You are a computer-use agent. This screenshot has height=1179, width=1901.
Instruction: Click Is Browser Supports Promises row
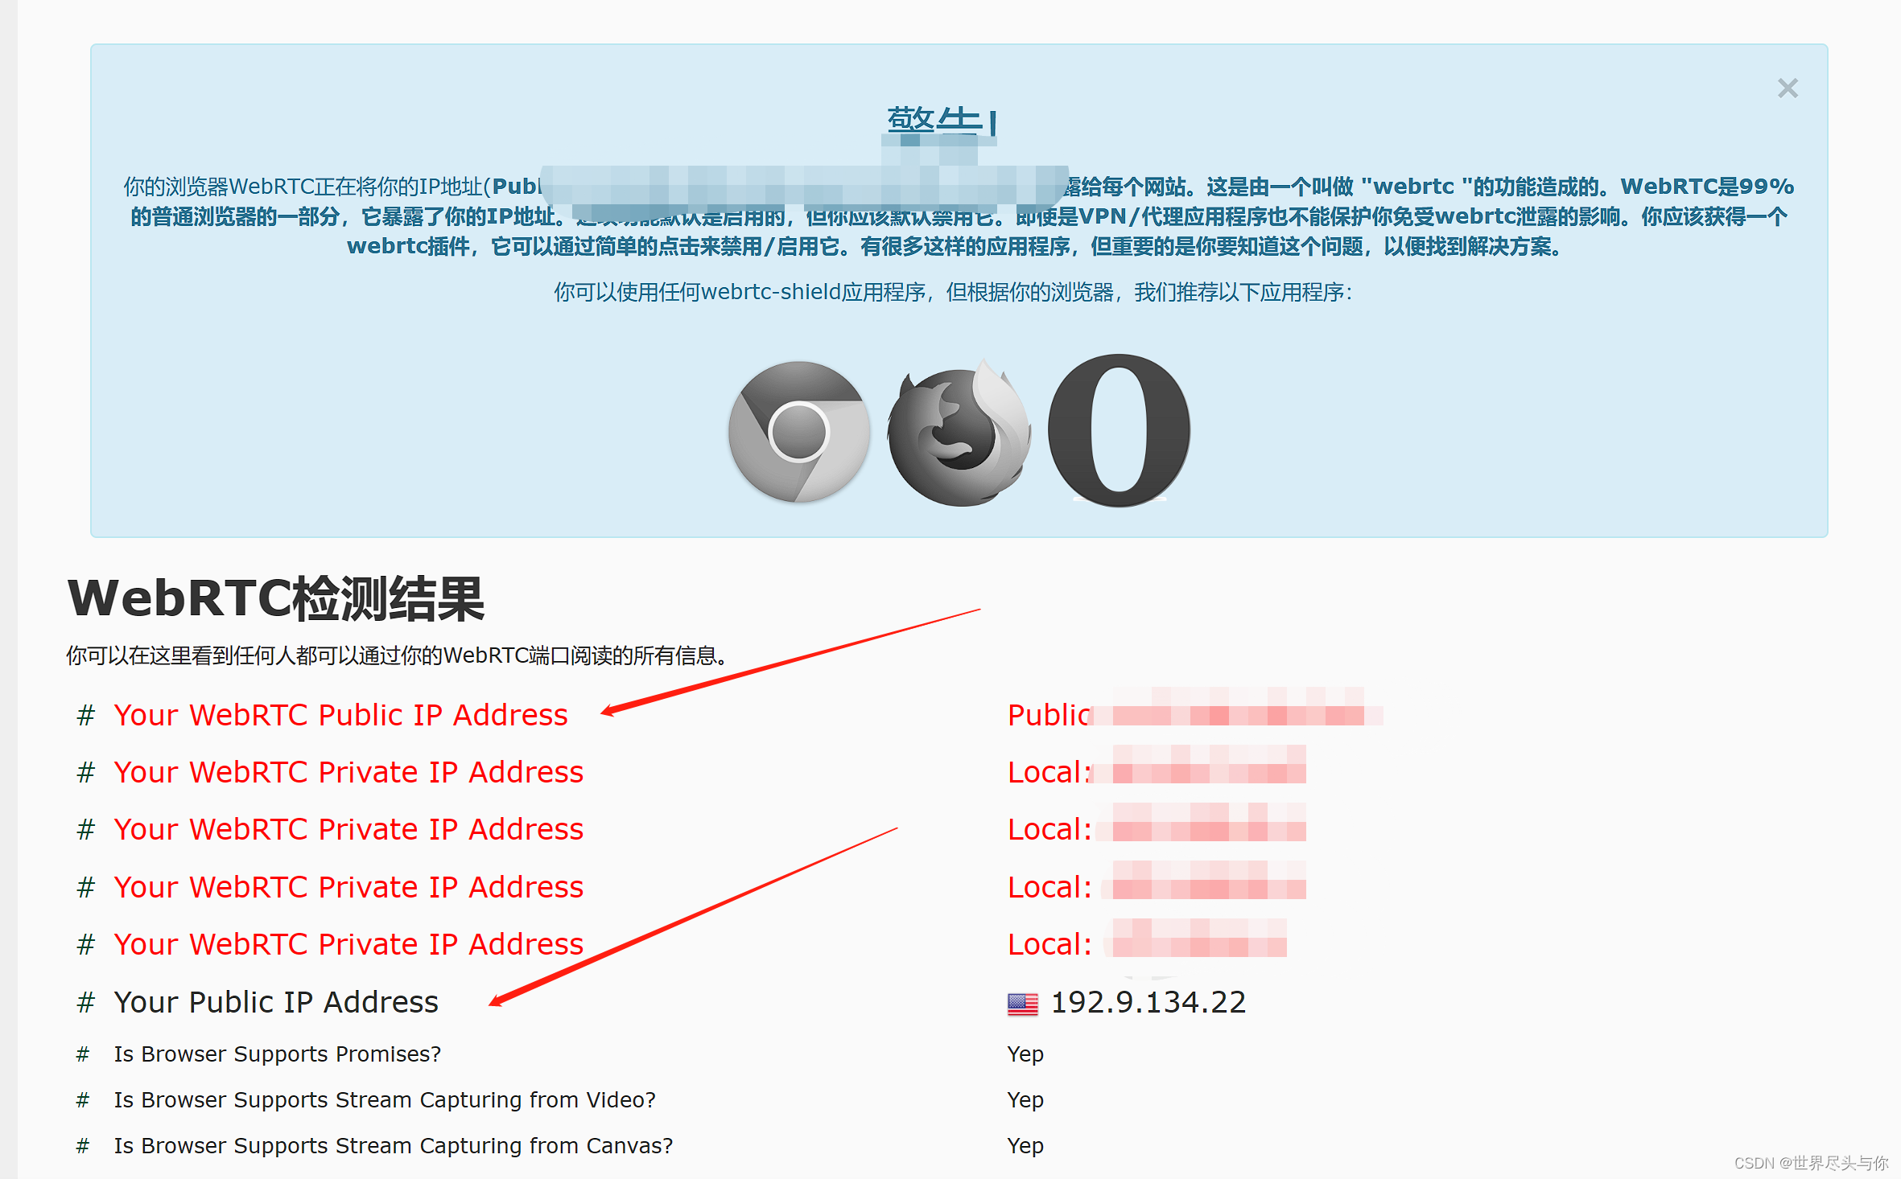pyautogui.click(x=277, y=1054)
